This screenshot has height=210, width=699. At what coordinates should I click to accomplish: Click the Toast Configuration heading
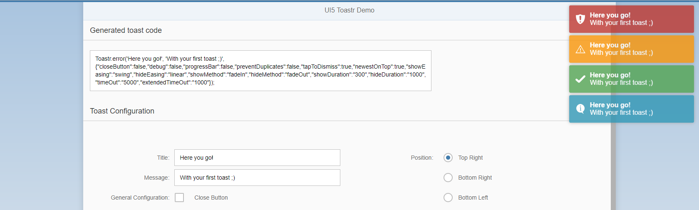coord(122,111)
